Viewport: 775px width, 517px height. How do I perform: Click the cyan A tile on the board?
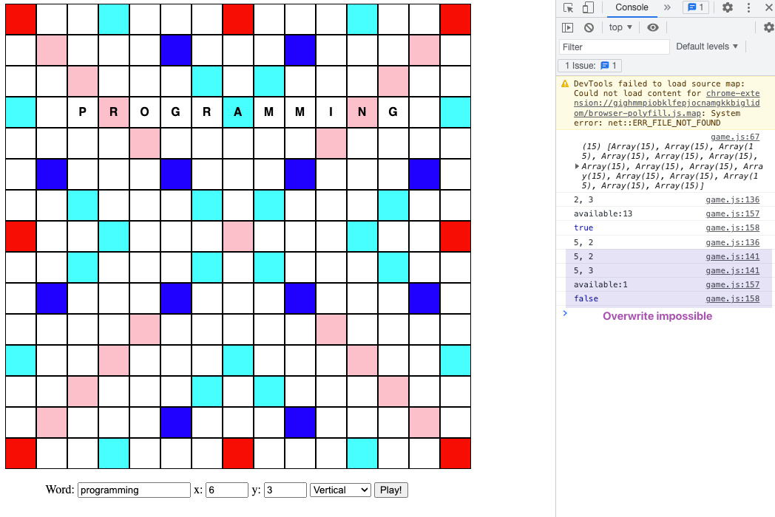(x=237, y=112)
